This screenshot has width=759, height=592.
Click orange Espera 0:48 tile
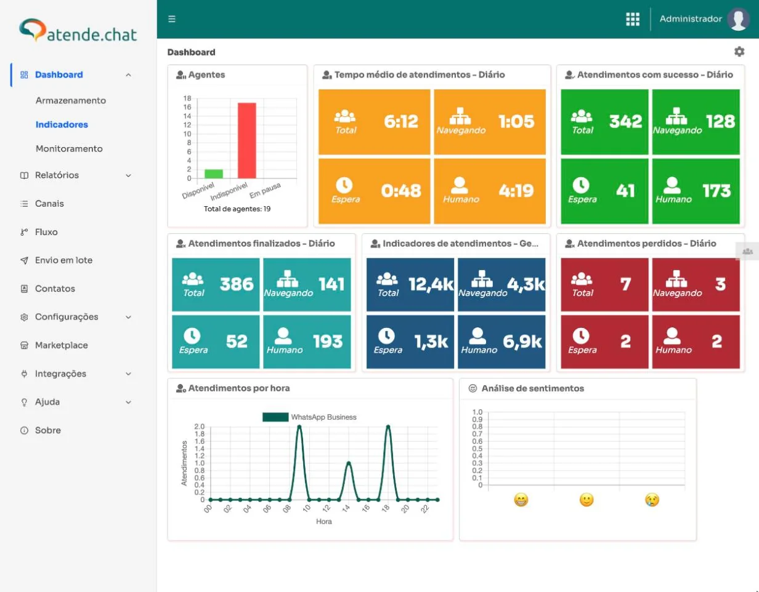pyautogui.click(x=375, y=191)
